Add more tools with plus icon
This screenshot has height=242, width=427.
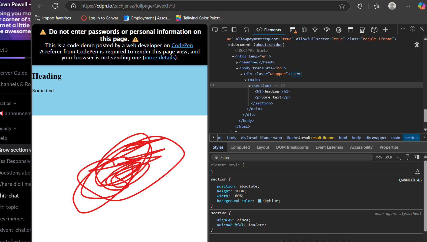pyautogui.click(x=386, y=30)
